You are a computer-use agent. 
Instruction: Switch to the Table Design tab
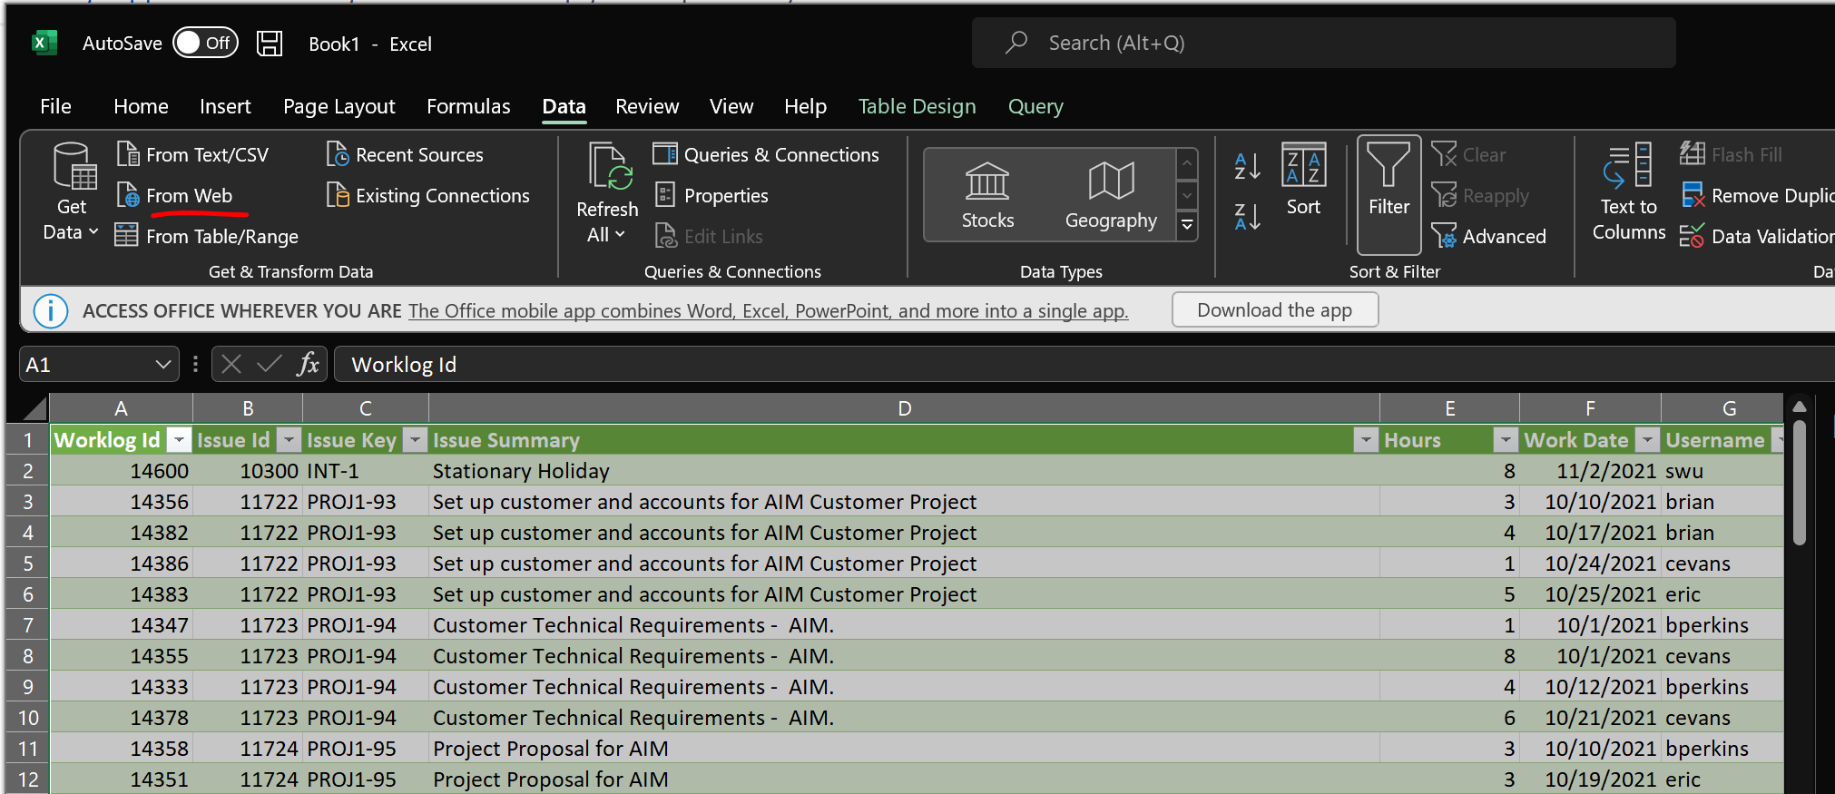[x=917, y=106]
